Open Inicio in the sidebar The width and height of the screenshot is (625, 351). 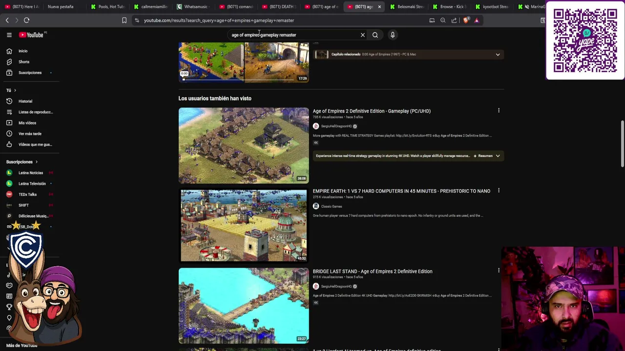tap(23, 51)
